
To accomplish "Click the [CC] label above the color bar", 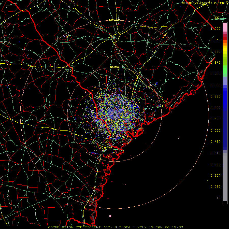I will (217, 18).
